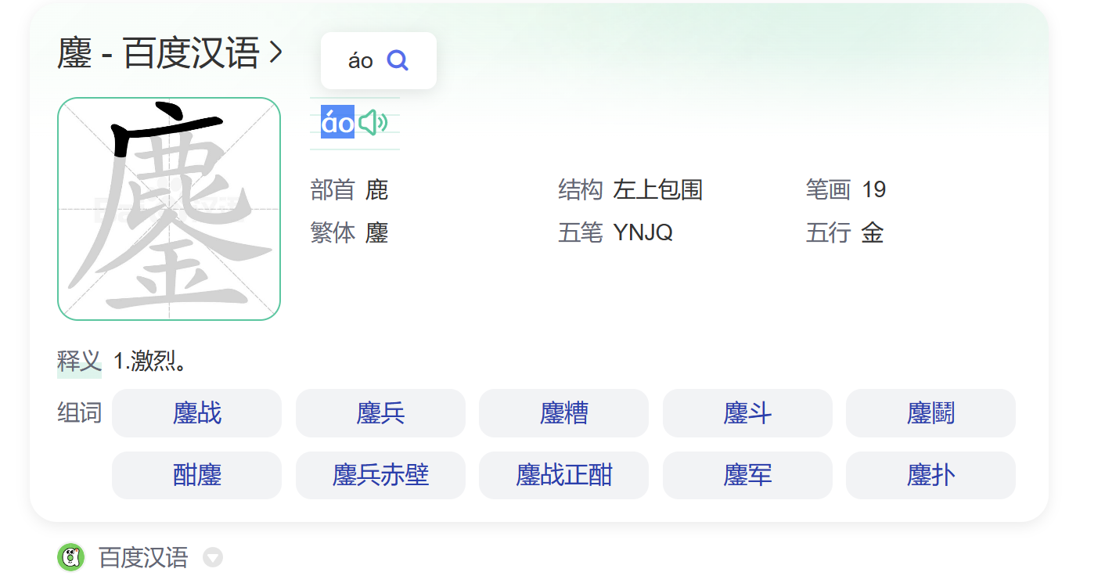The height and width of the screenshot is (583, 1105).
Task: Click the stroke-order character 鏖 image
Action: pos(168,207)
